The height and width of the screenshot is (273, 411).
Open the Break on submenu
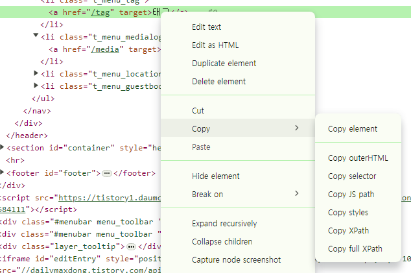[238, 194]
